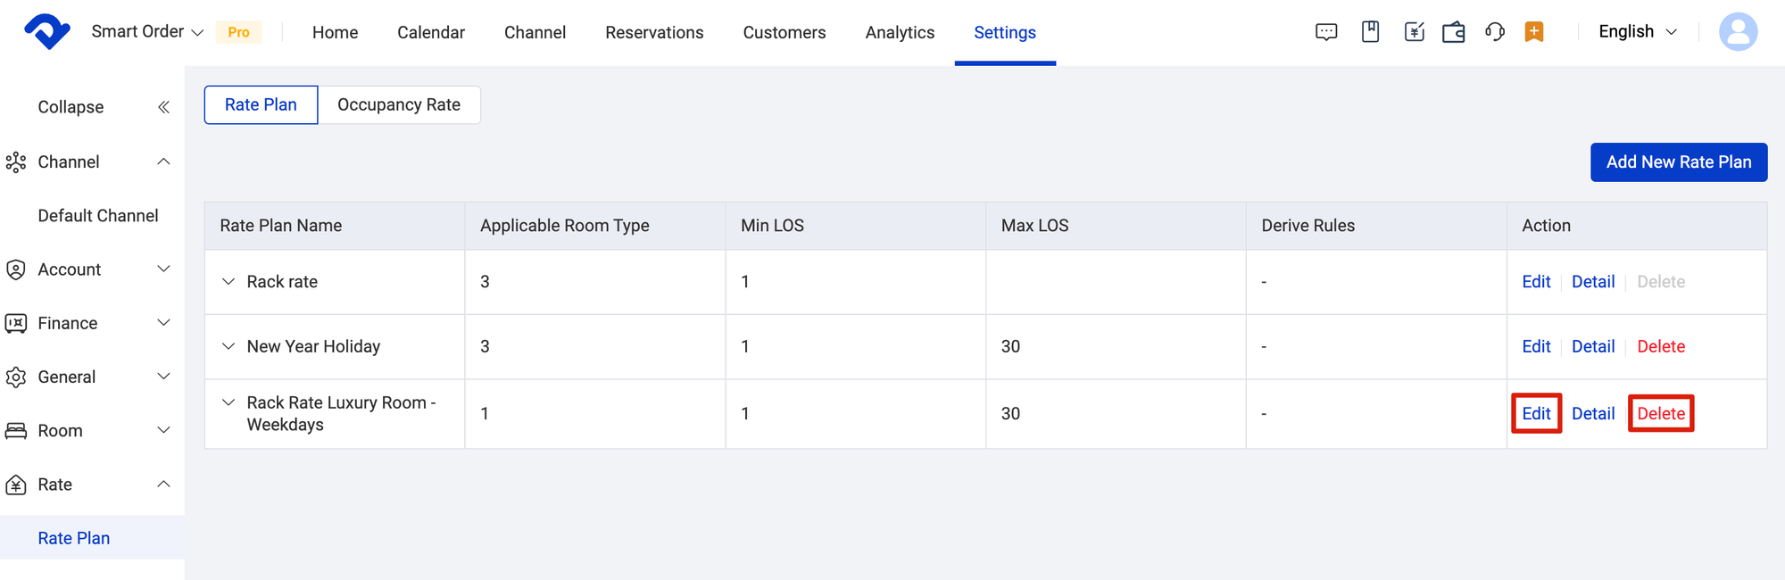Open the Smart Order product dropdown

[x=147, y=32]
